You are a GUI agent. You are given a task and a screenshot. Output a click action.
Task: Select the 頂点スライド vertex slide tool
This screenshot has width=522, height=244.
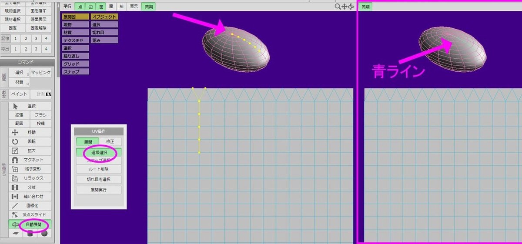click(x=30, y=214)
